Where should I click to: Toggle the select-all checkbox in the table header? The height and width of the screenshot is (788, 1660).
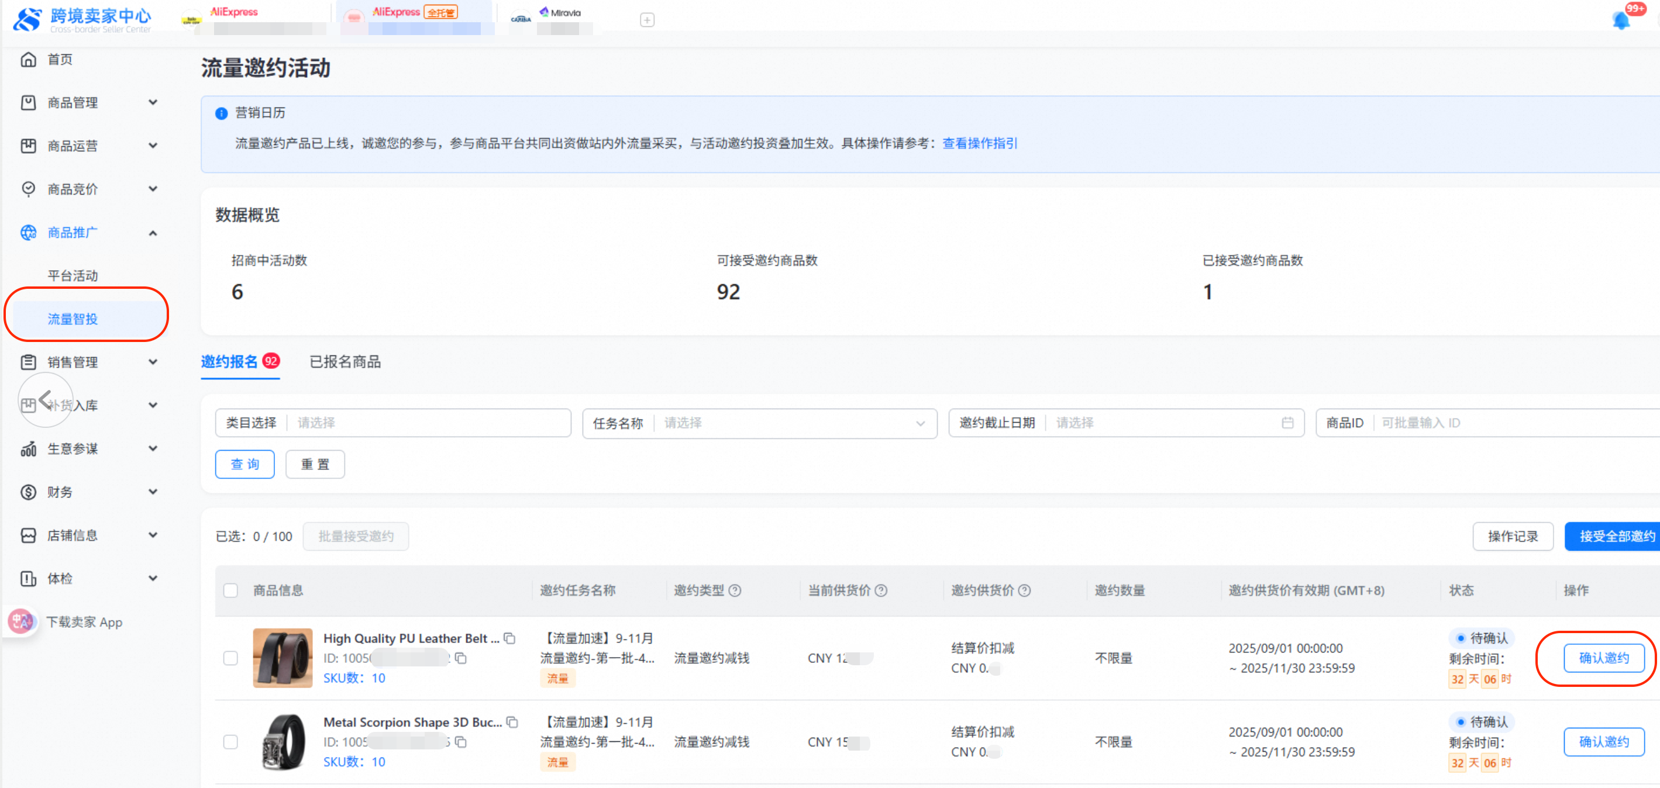230,590
